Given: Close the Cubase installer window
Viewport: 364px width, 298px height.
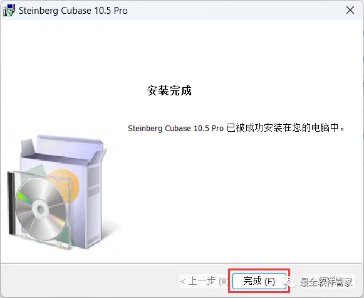Looking at the screenshot, I should click(x=350, y=10).
